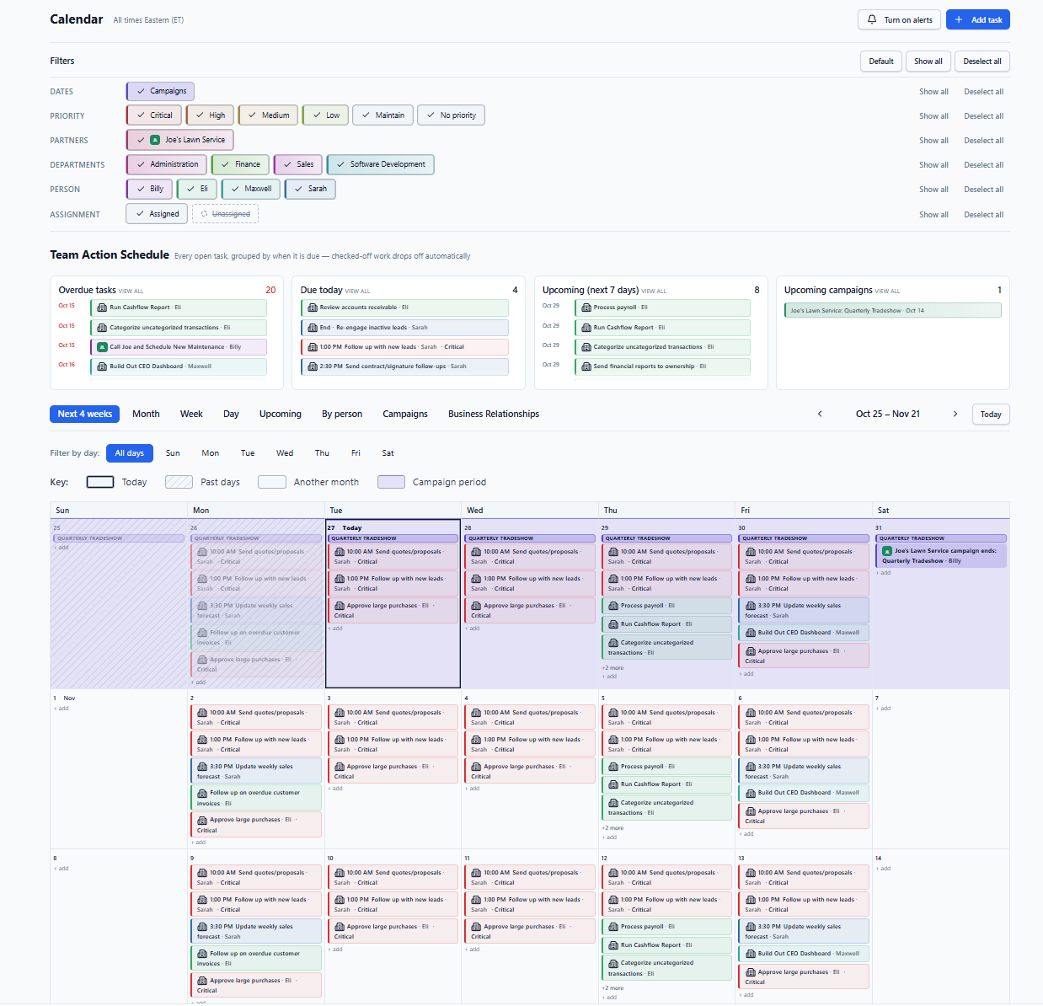Filter calendar by Wed day
Screen dimensions: 1043x1006
tap(285, 453)
